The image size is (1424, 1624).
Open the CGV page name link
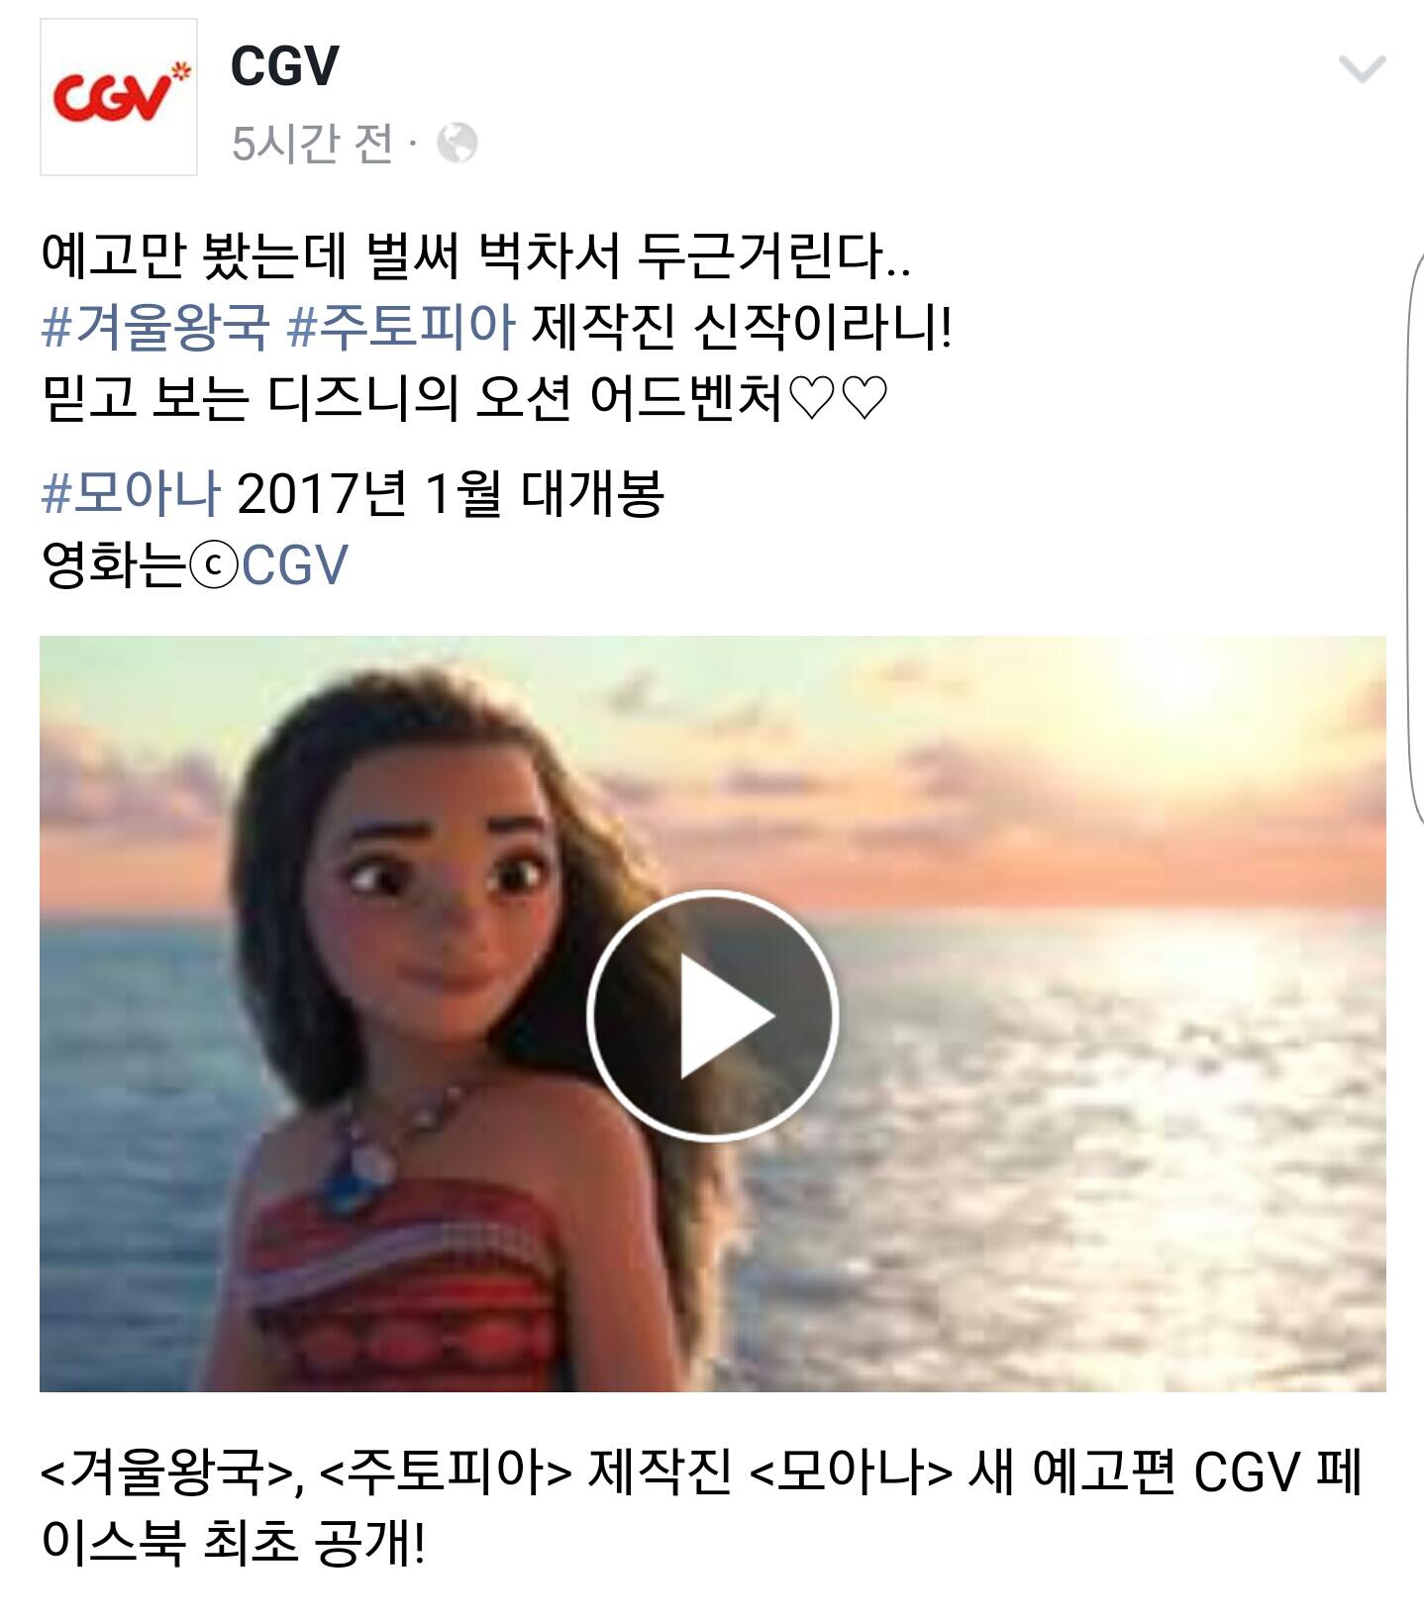point(285,66)
